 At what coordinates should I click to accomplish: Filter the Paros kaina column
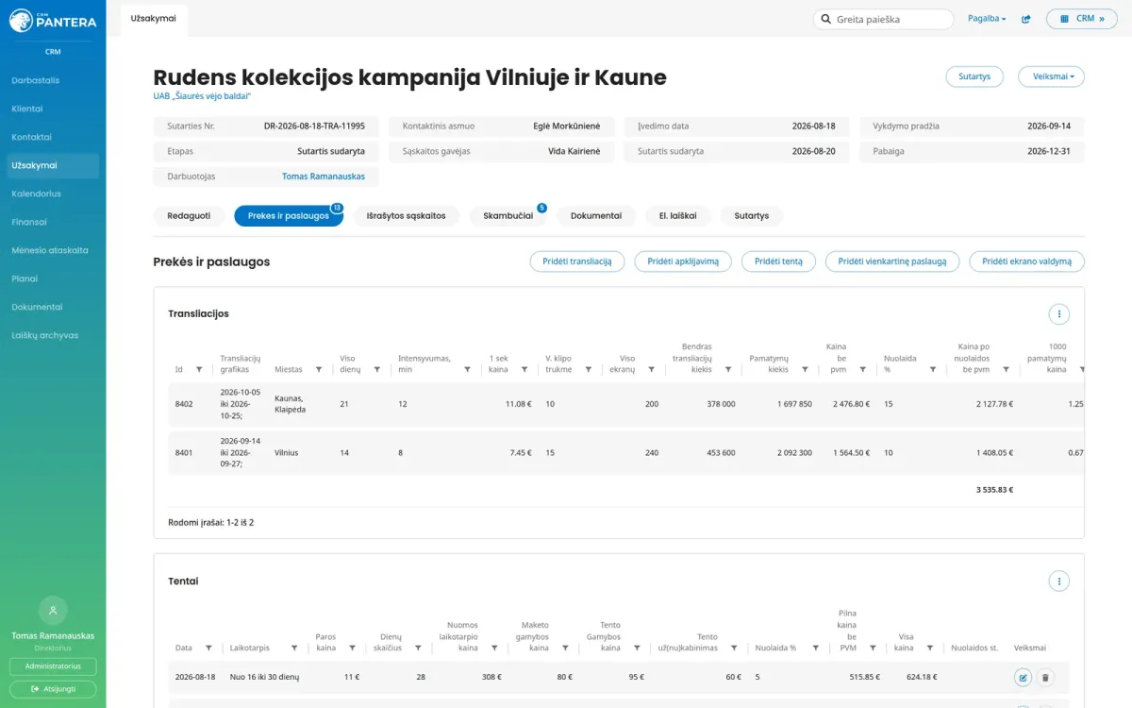(353, 649)
